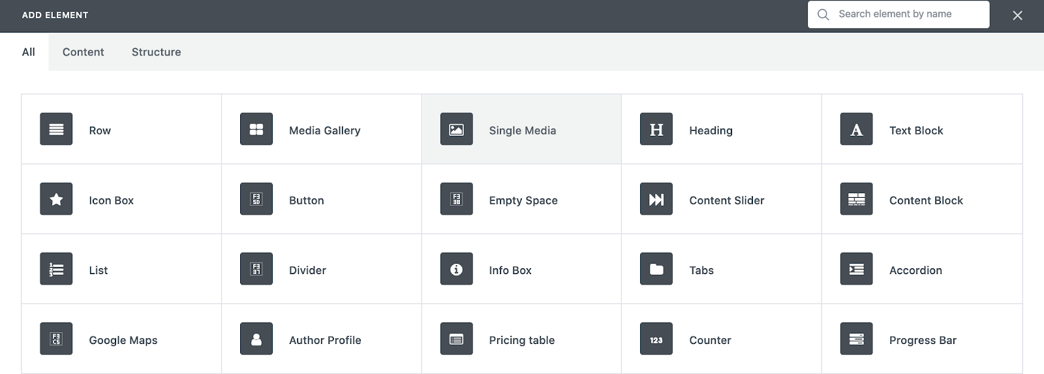Screen dimensions: 1044x374
Task: Show the All elements tab
Action: pos(28,52)
